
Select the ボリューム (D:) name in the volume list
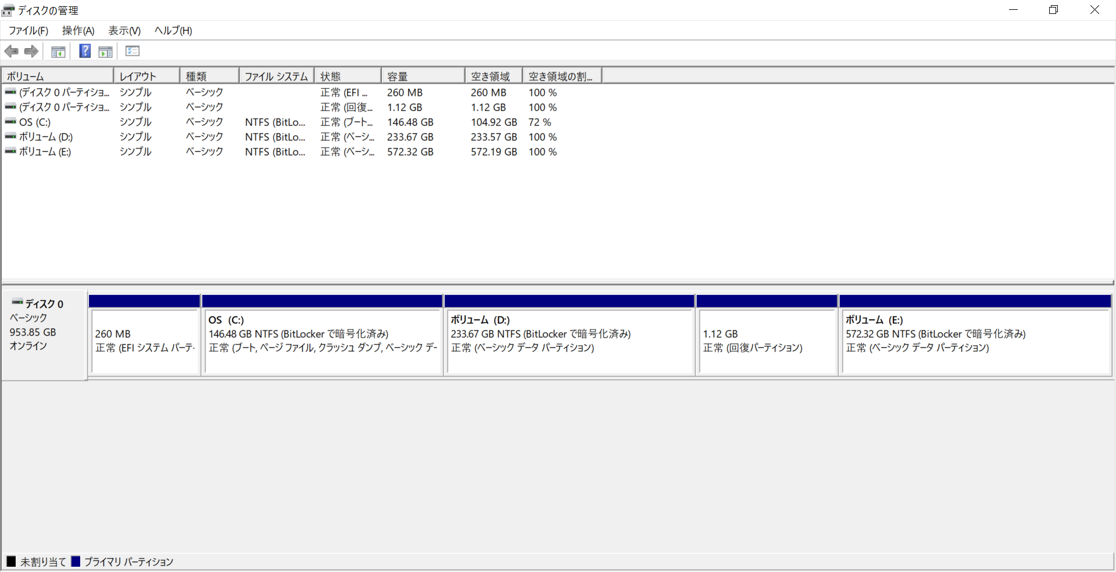46,137
